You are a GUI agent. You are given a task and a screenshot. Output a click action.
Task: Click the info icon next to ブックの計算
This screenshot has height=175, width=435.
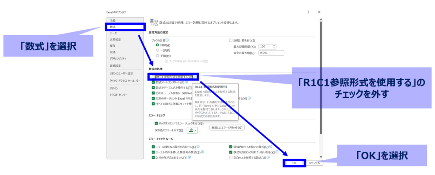pyautogui.click(x=167, y=40)
